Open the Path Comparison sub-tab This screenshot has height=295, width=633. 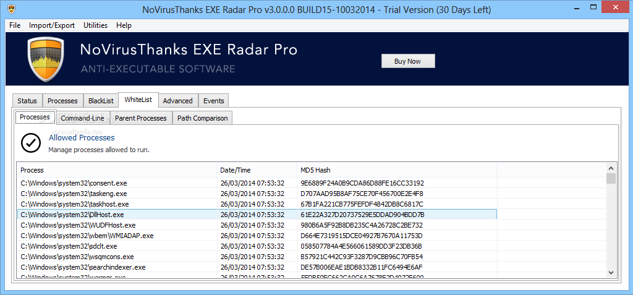coord(202,118)
